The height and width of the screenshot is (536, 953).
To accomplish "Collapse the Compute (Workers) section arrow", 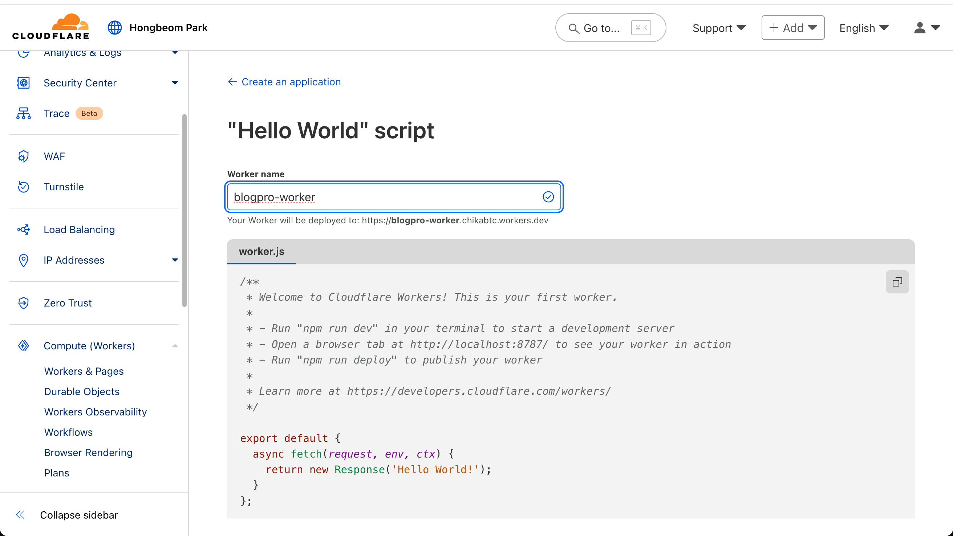I will 175,346.
